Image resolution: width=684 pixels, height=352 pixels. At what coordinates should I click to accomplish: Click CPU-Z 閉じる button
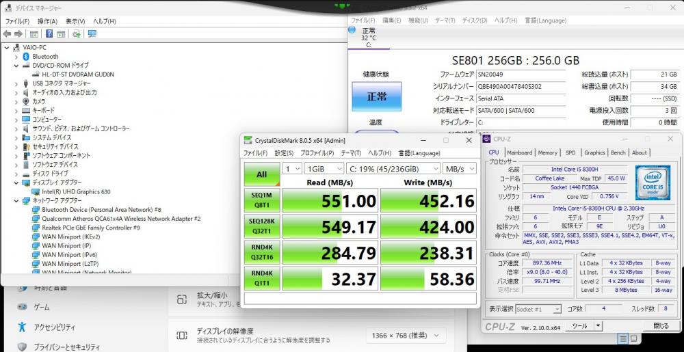(661, 326)
